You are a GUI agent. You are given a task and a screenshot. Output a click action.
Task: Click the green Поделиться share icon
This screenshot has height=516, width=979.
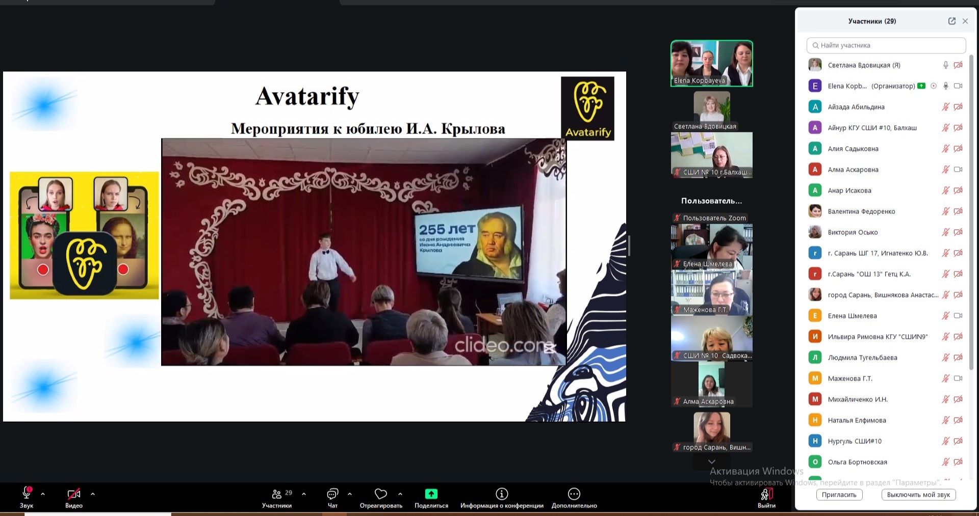pyautogui.click(x=431, y=494)
